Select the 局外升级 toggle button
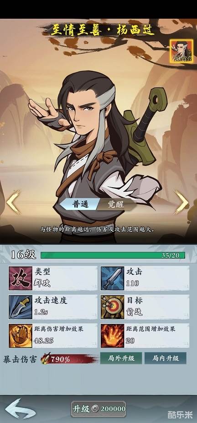The height and width of the screenshot is (423, 197). 121,358
